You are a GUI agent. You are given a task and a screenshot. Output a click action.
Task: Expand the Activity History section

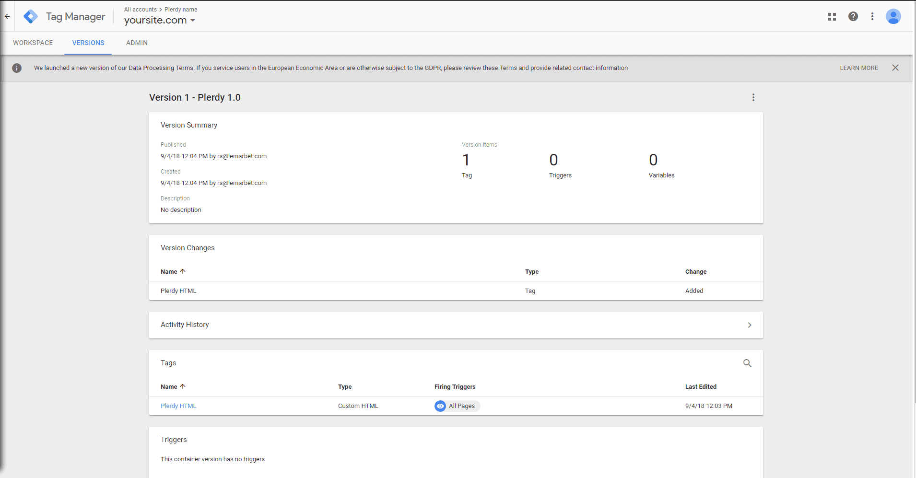456,325
